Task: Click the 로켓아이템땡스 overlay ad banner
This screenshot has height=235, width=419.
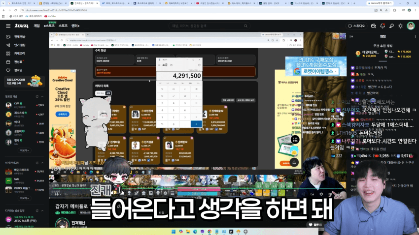Action: click(316, 66)
